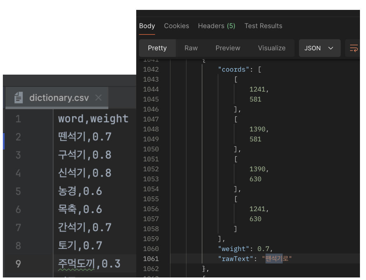366x280 pixels.
Task: Toggle the line wrap icon
Action: (x=354, y=48)
